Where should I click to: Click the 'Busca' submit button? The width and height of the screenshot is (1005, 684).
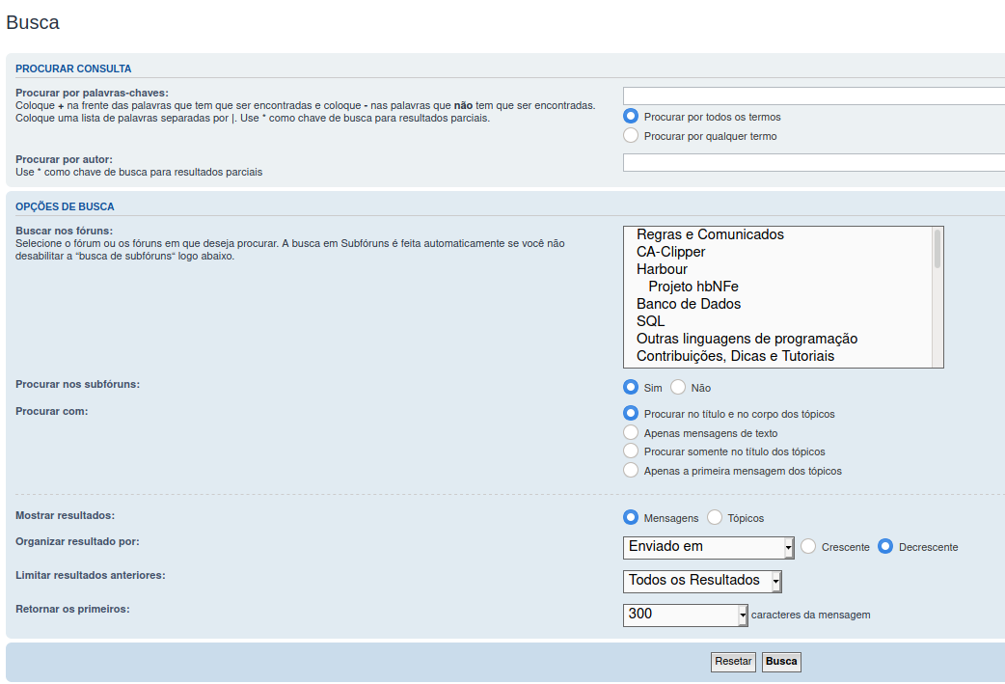(x=781, y=662)
